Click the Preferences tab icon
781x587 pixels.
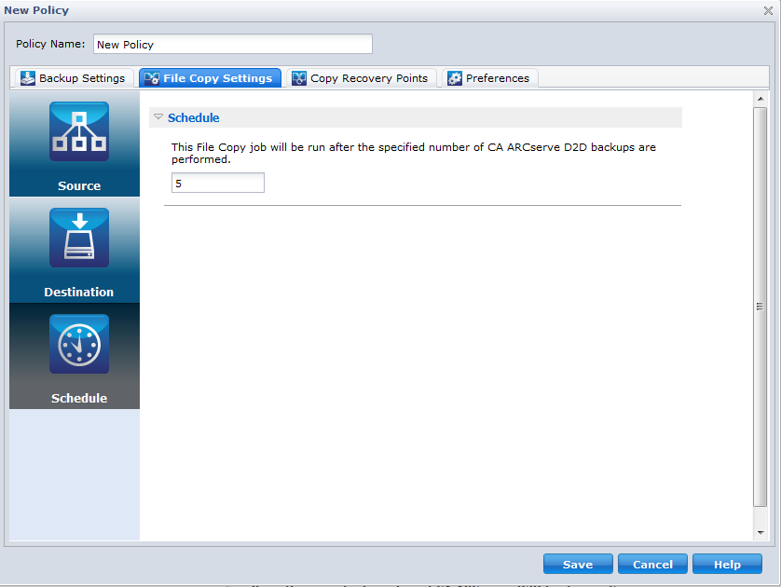pos(454,78)
